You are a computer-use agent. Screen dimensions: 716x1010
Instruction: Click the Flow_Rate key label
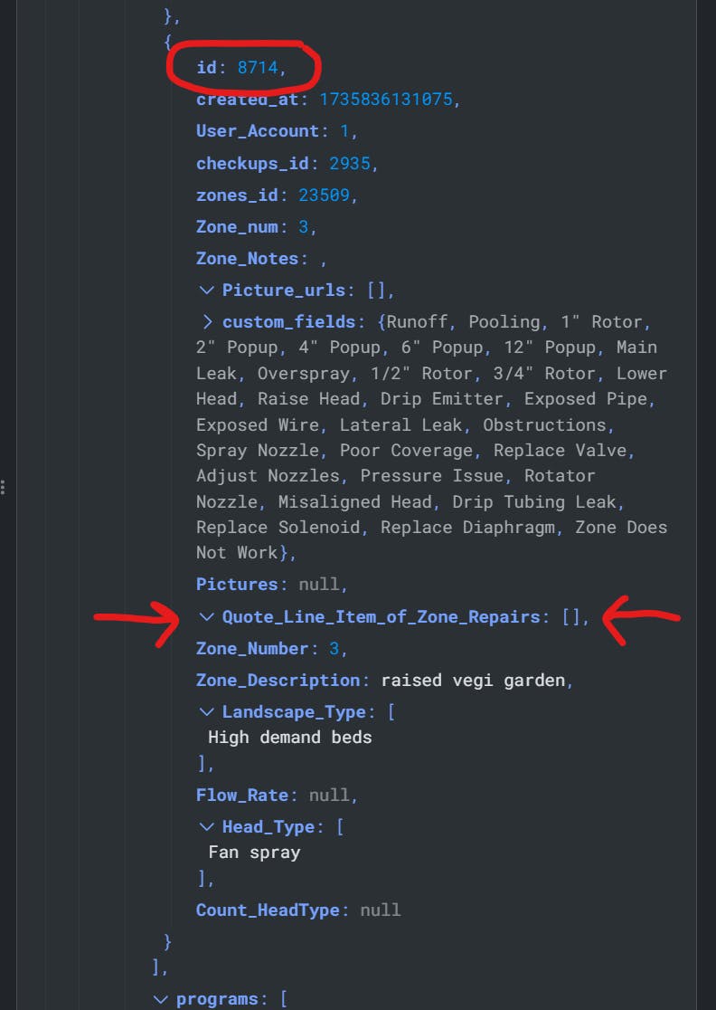[x=242, y=795]
